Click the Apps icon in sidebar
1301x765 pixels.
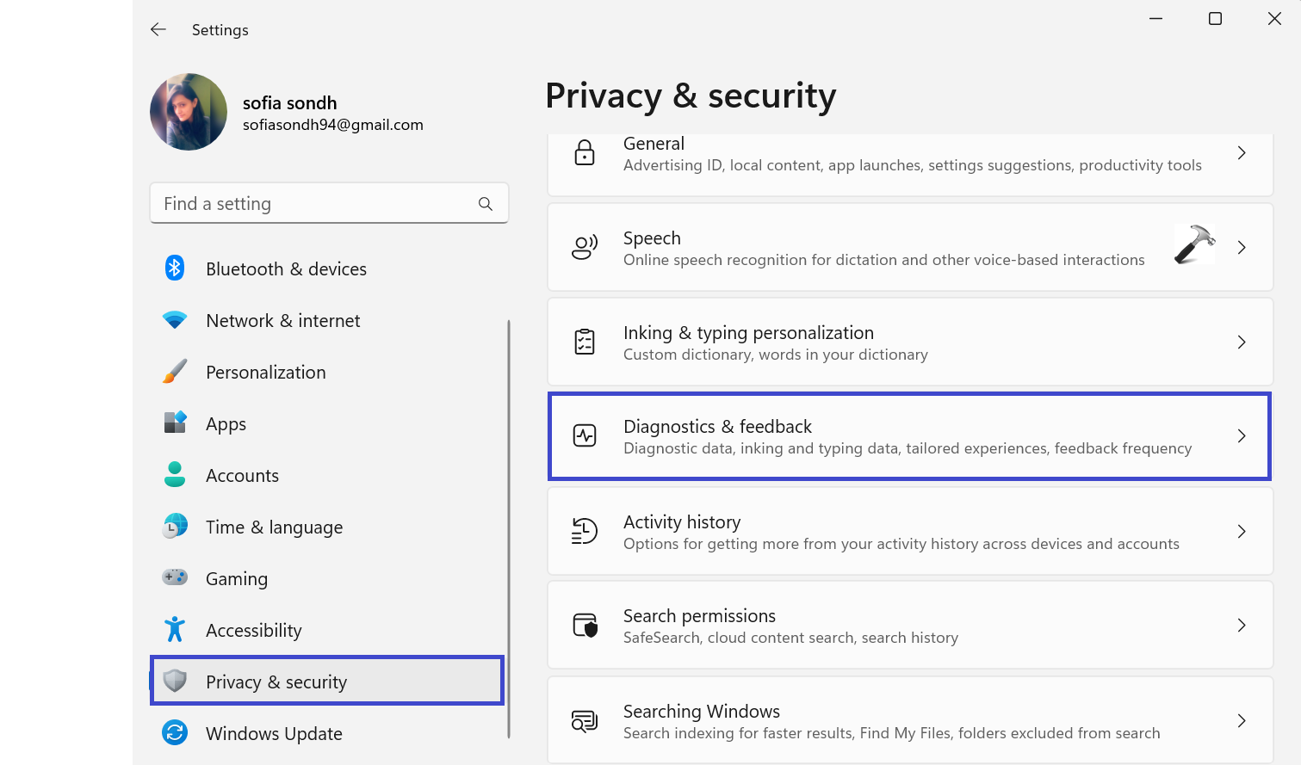(175, 423)
